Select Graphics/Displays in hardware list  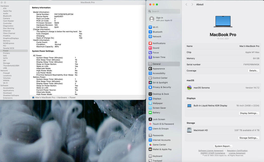pos(11,38)
